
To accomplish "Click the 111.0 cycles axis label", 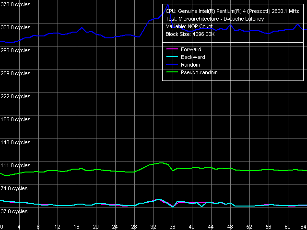I will [x=15, y=166].
